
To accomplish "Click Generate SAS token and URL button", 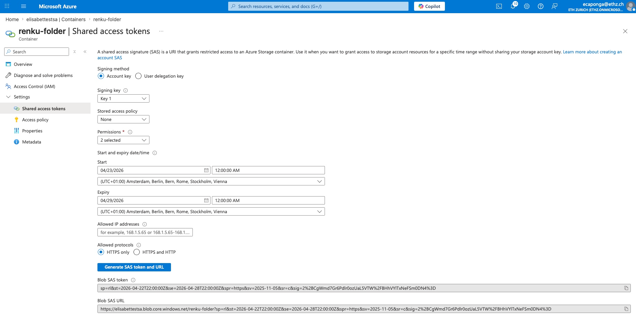I will click(134, 267).
